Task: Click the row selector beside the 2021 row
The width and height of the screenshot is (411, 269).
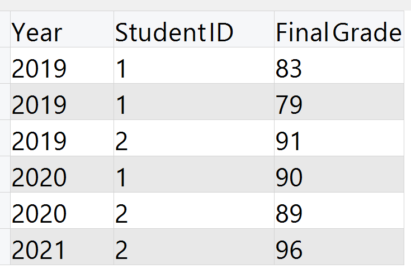Action: tap(5, 247)
